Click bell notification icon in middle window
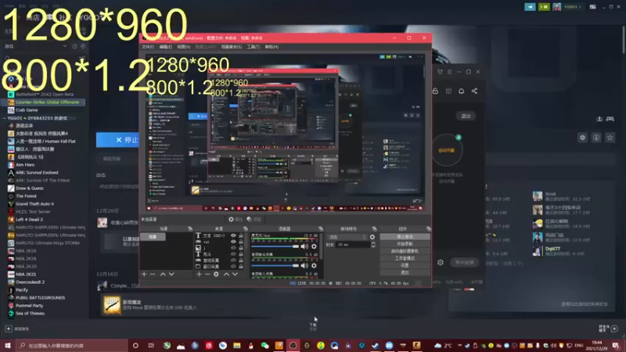626x352 pixels. point(461,91)
